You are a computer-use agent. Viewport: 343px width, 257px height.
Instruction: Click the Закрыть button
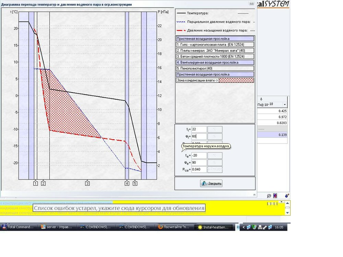coord(211,183)
